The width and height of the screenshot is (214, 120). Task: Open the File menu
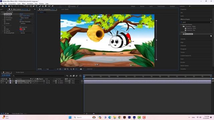[2, 4]
